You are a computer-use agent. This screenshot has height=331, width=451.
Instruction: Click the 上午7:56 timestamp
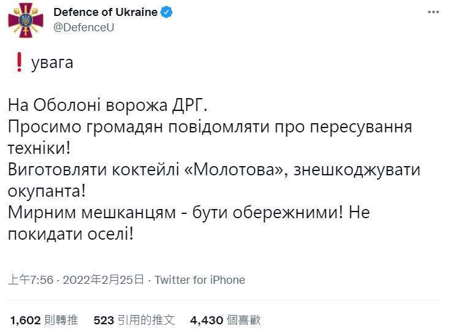click(31, 280)
